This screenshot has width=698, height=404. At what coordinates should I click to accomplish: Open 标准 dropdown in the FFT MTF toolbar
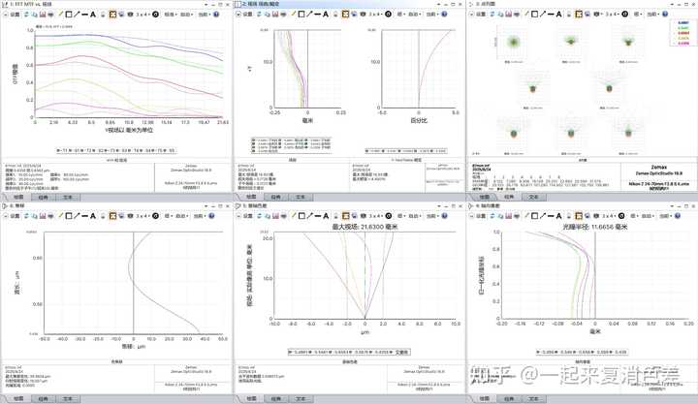pos(170,15)
